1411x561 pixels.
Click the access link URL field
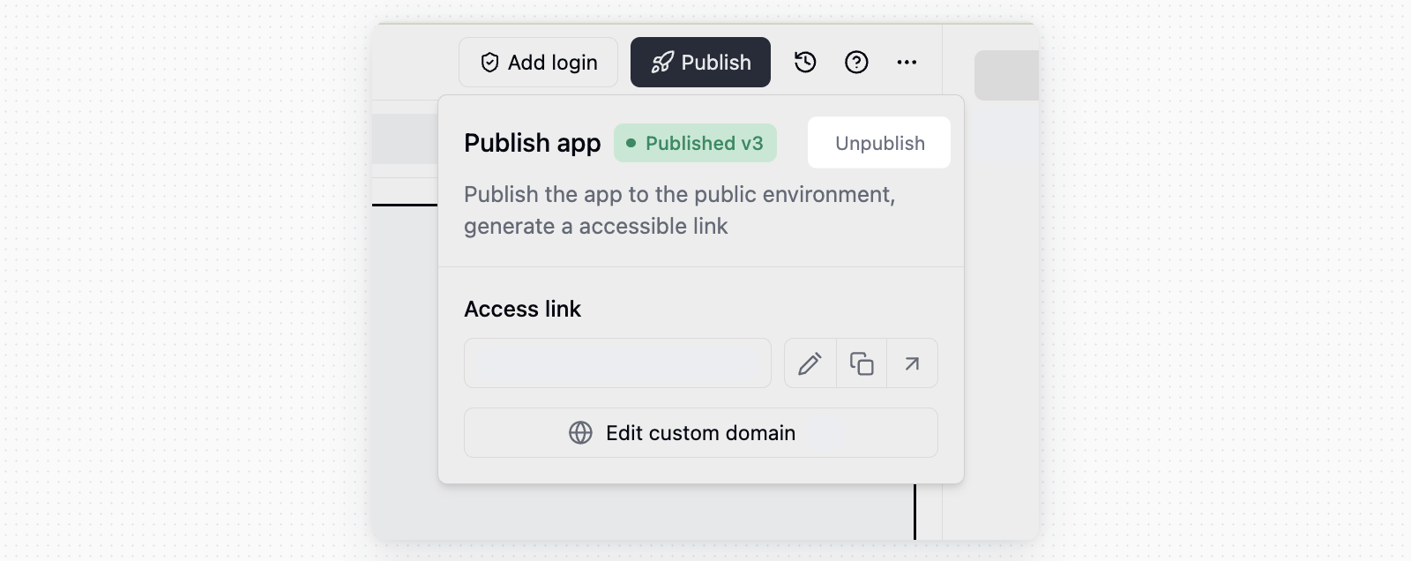point(617,363)
